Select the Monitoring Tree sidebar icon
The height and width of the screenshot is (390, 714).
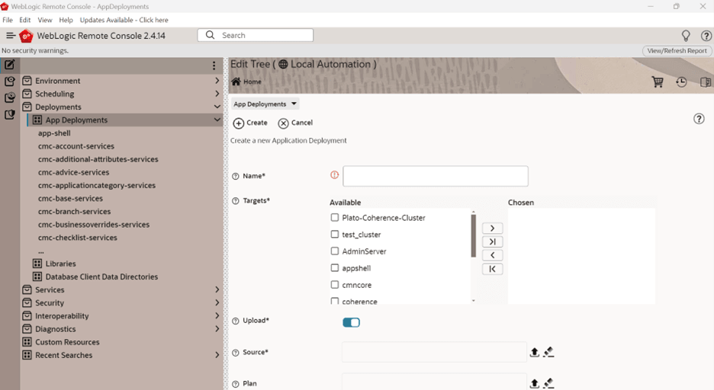coord(10,97)
